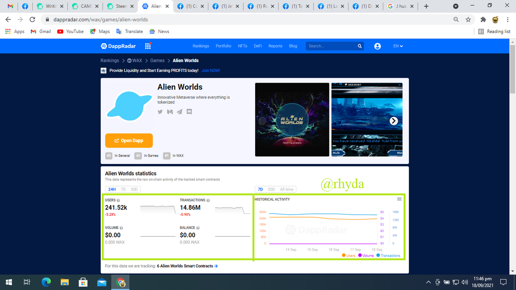The image size is (516, 290).
Task: Open the user account profile icon
Action: [377, 46]
